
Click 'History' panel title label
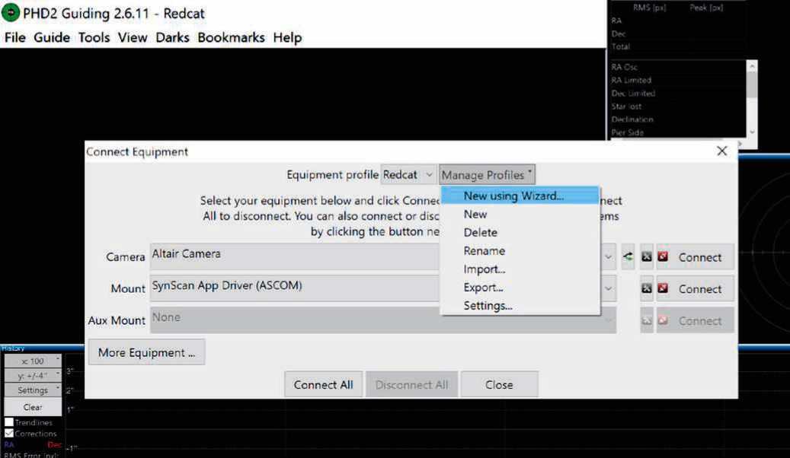tap(13, 348)
